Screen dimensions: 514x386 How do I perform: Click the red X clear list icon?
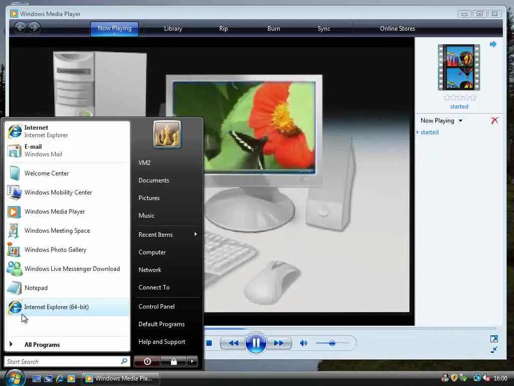[494, 121]
